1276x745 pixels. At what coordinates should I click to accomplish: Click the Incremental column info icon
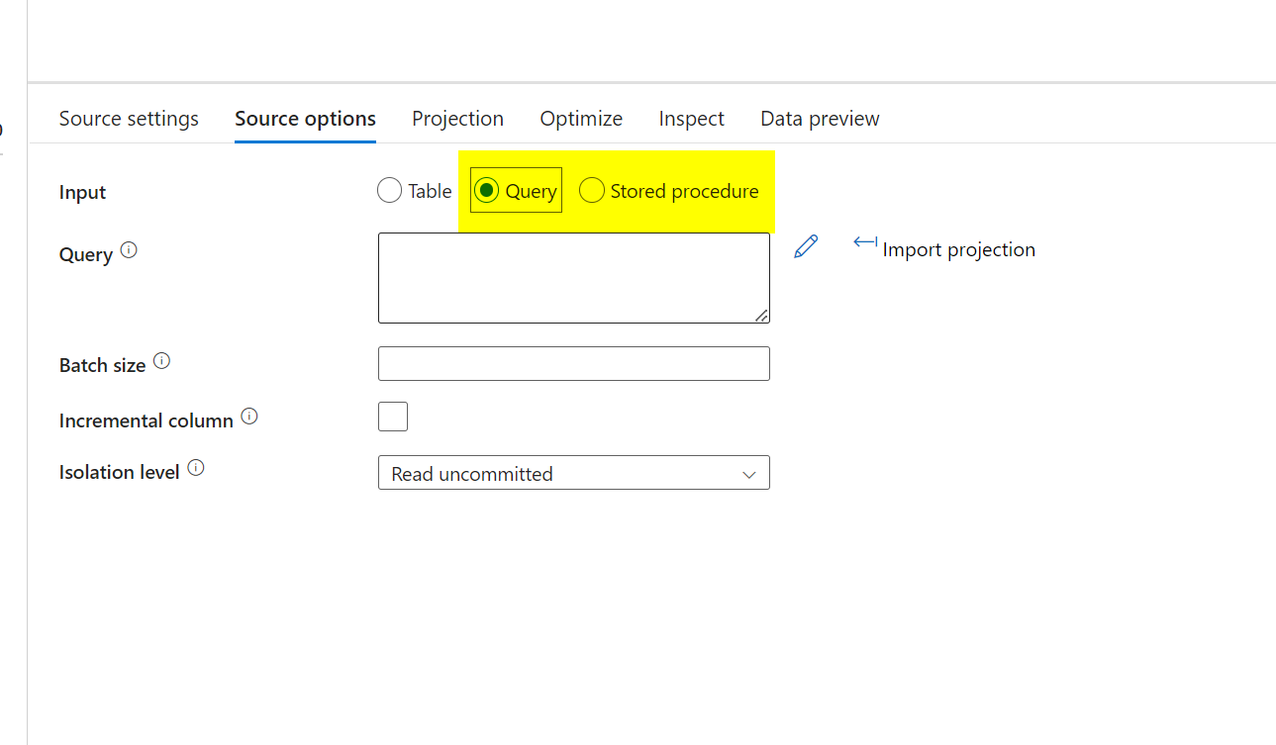249,415
